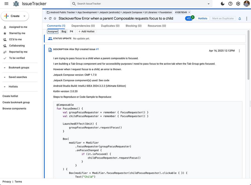Open the help question mark icon
The height and width of the screenshot is (185, 251).
coord(230,4)
